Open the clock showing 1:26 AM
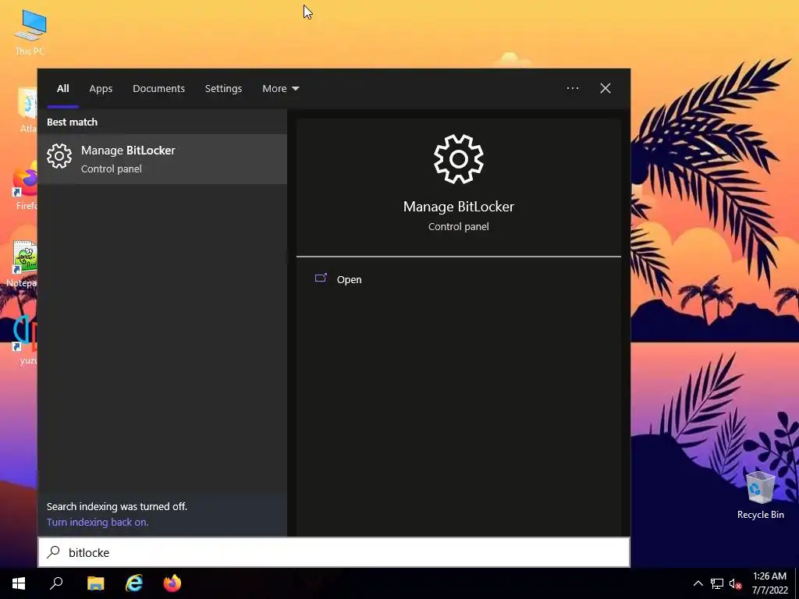799x599 pixels. pyautogui.click(x=769, y=583)
